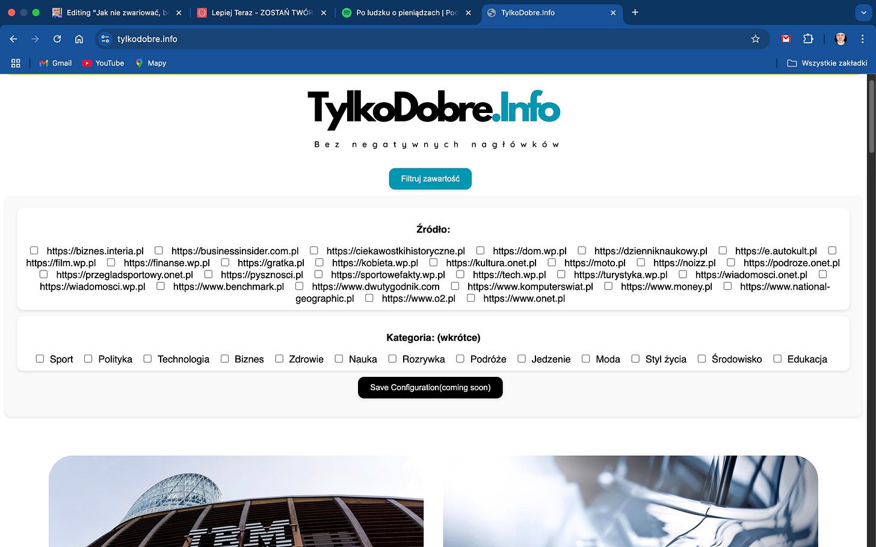Close the Lepiej Teraz tab
The height and width of the screenshot is (547, 876).
[x=323, y=13]
